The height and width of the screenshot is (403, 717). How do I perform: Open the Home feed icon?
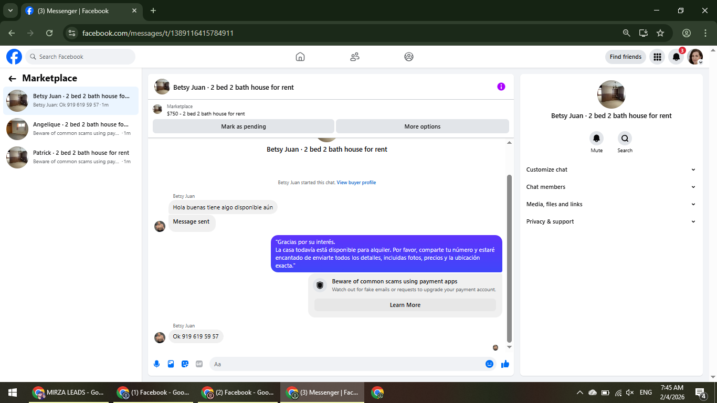(300, 57)
